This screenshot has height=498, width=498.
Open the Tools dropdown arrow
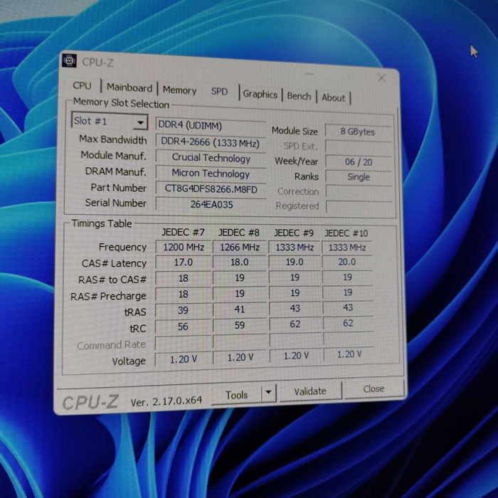coord(269,392)
